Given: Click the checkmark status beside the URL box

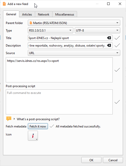Looking at the screenshot, I should [x=117, y=70].
